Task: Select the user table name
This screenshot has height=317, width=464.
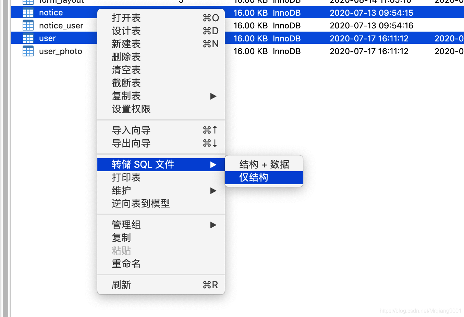Action: tap(47, 38)
